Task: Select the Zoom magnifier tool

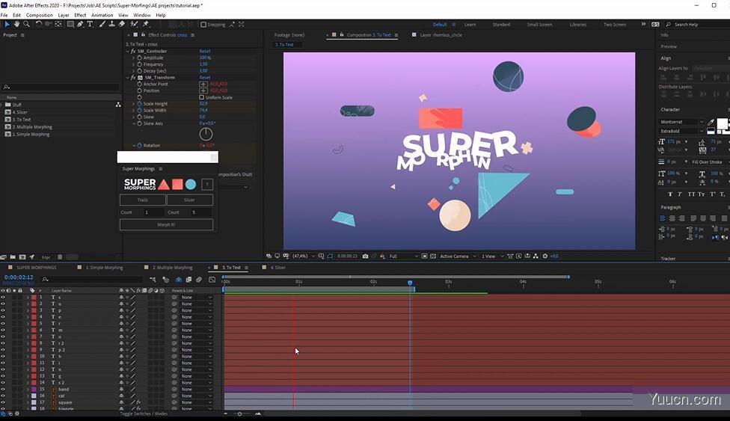Action: 26,24
